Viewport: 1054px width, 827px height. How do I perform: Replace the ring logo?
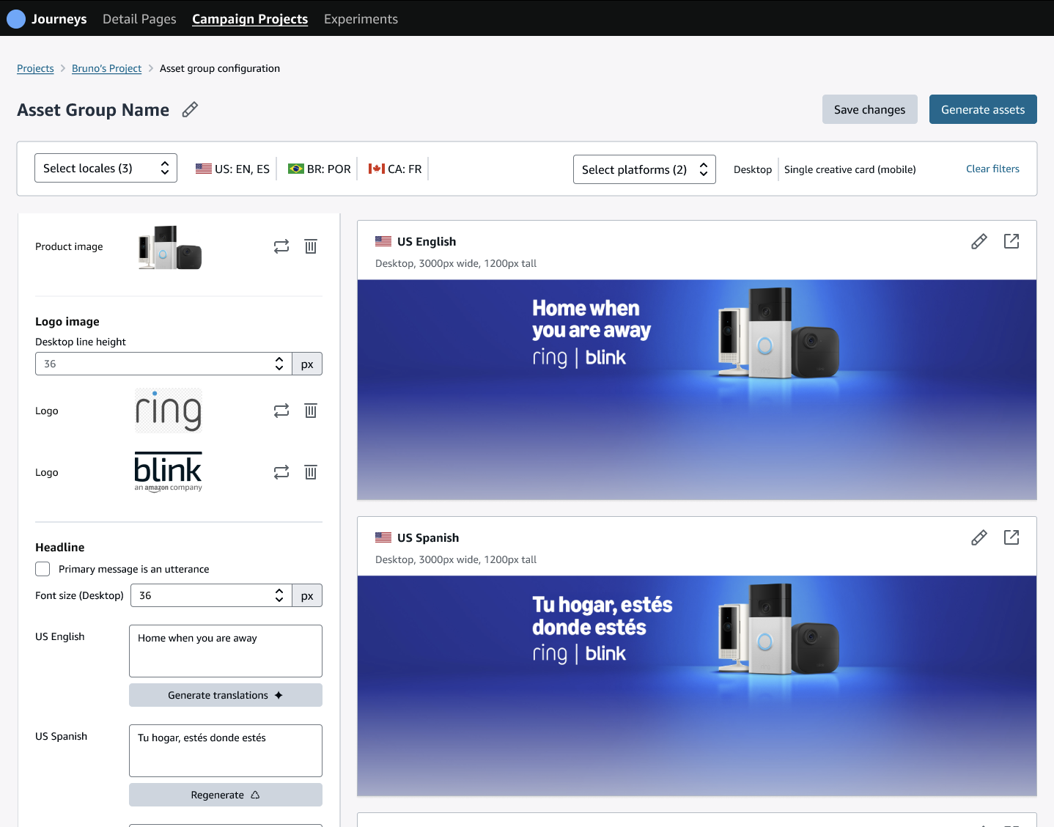point(281,411)
